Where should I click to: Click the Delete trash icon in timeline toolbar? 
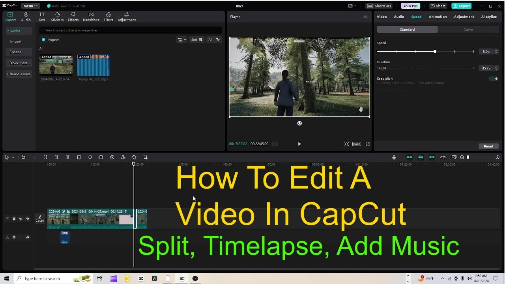79,157
